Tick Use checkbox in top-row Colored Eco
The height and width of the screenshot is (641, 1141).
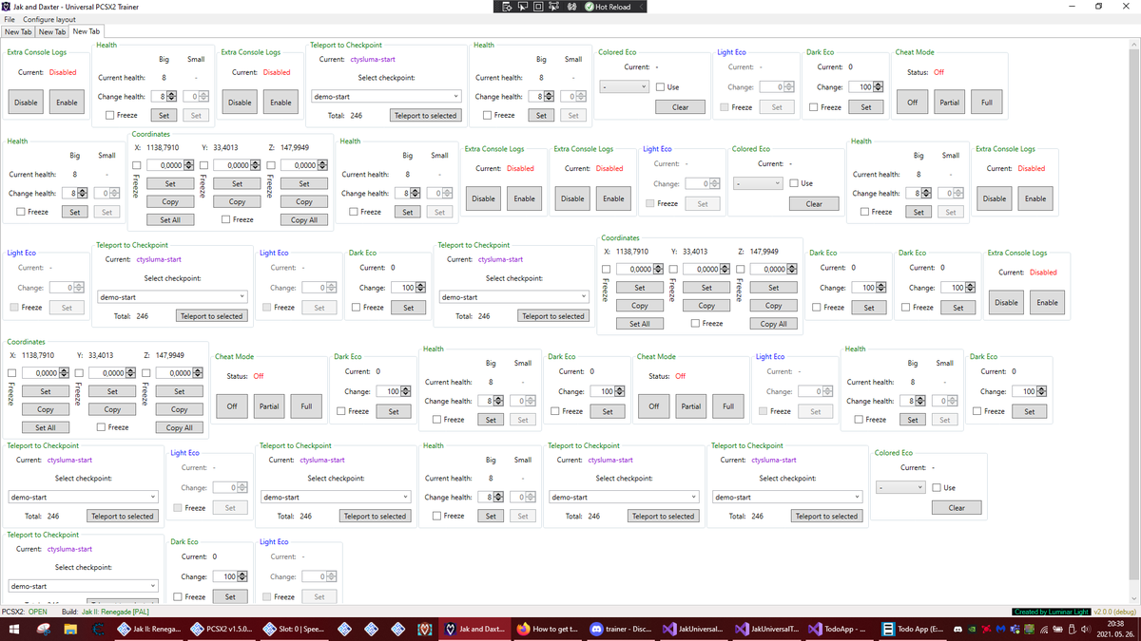[x=661, y=87]
